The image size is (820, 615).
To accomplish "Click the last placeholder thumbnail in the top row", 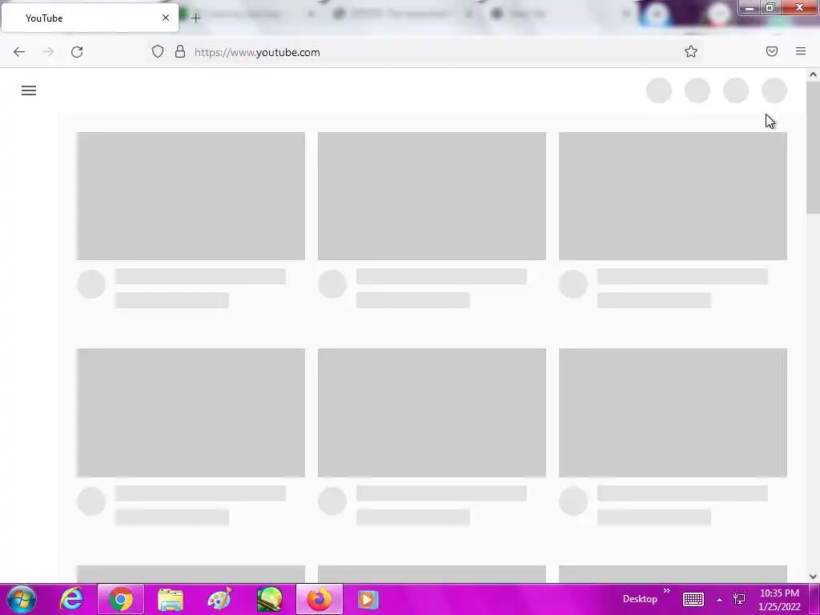I will tap(673, 196).
